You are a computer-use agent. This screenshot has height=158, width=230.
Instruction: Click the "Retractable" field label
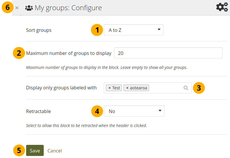click(38, 111)
